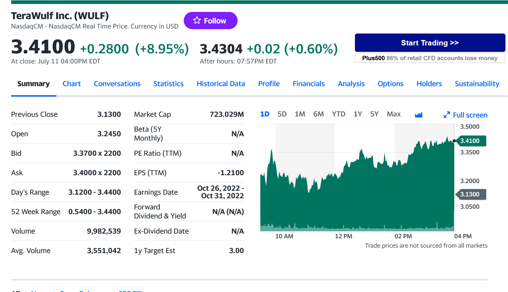
Task: Click the Plus500 disclaimer link
Action: [x=430, y=58]
